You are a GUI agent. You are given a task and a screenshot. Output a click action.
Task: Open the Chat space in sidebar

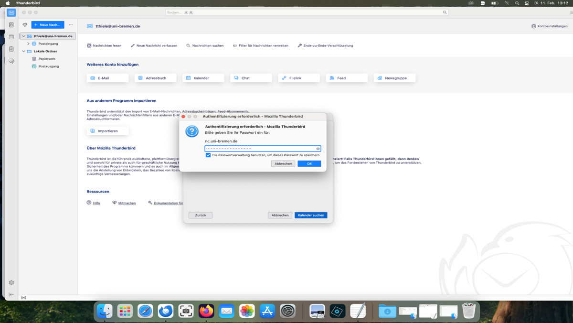tap(11, 61)
